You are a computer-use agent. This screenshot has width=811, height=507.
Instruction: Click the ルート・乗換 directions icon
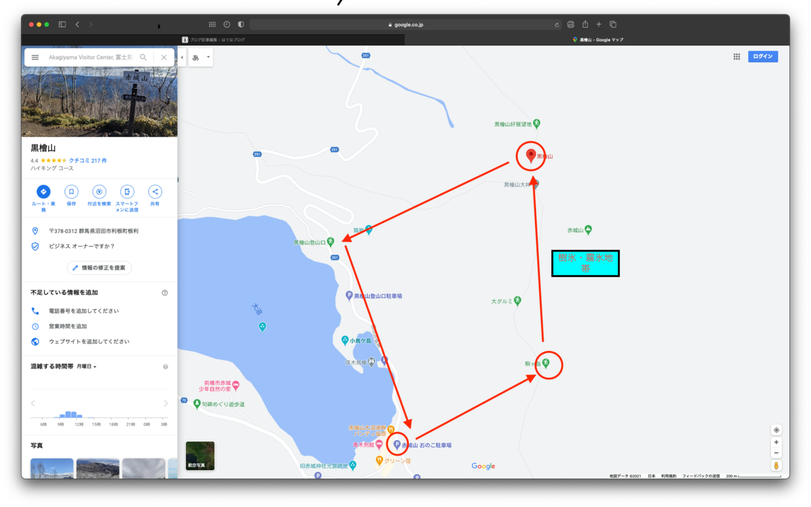[x=43, y=192]
